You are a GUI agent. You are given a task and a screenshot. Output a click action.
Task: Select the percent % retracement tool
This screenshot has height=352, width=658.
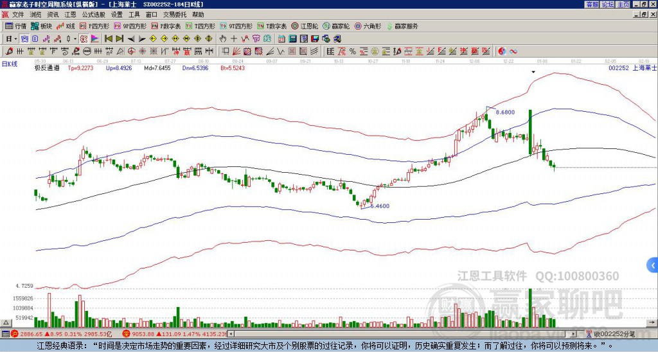click(x=353, y=51)
